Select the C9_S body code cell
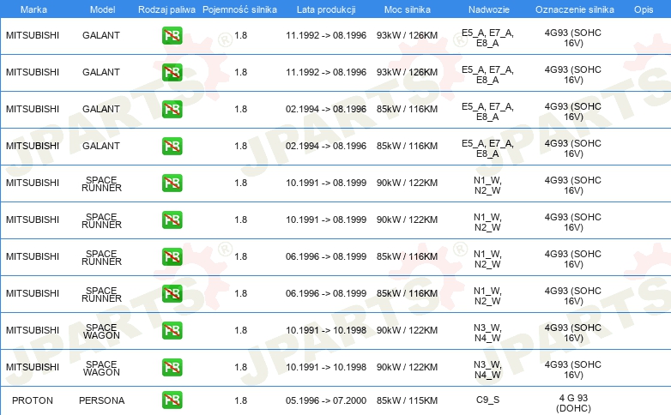 point(488,400)
